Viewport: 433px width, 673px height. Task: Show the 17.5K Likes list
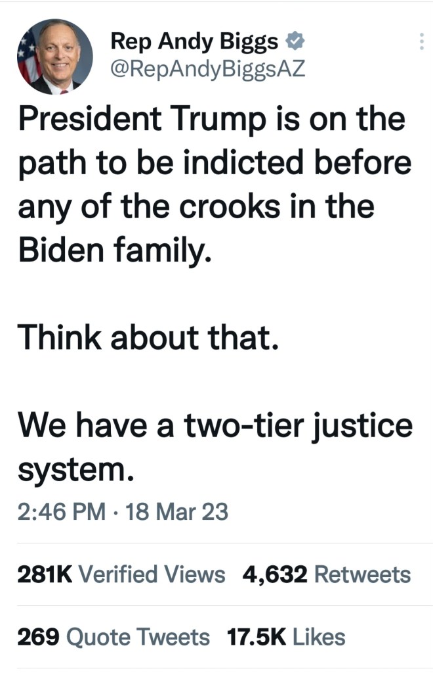pos(285,636)
